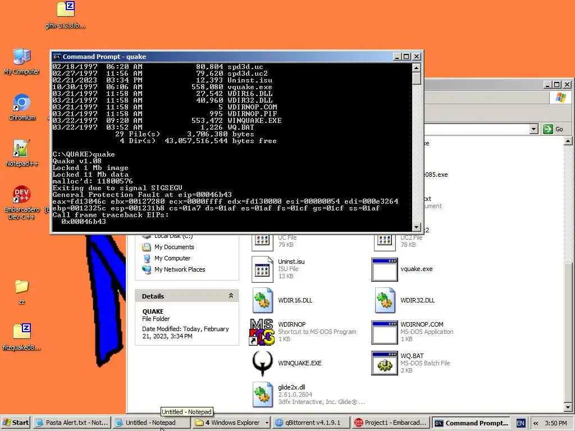Select WINQUAKE.EXE Quake logo icon
575x431 pixels.
point(262,363)
